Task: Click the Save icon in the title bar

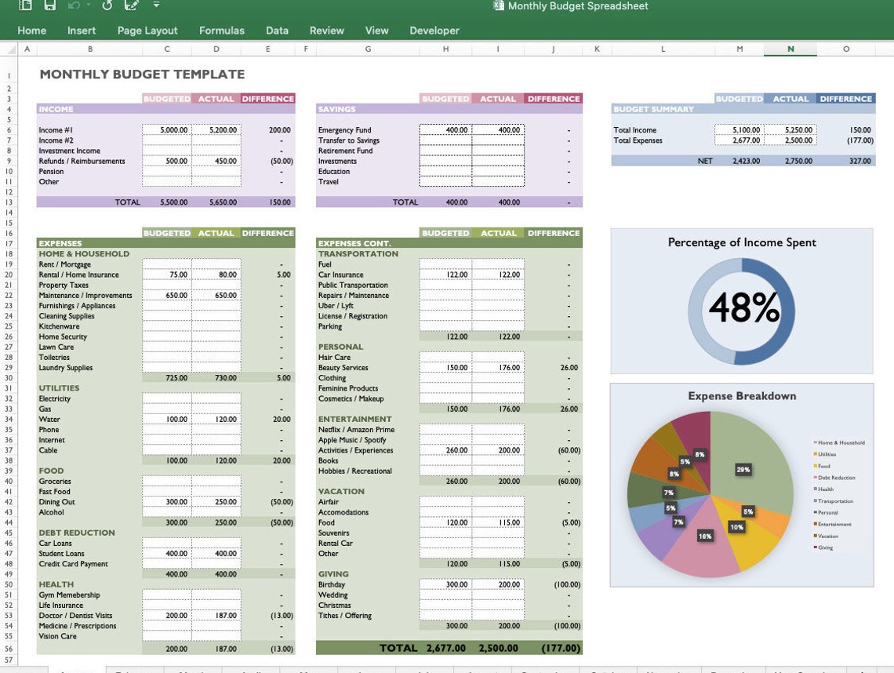Action: [49, 5]
